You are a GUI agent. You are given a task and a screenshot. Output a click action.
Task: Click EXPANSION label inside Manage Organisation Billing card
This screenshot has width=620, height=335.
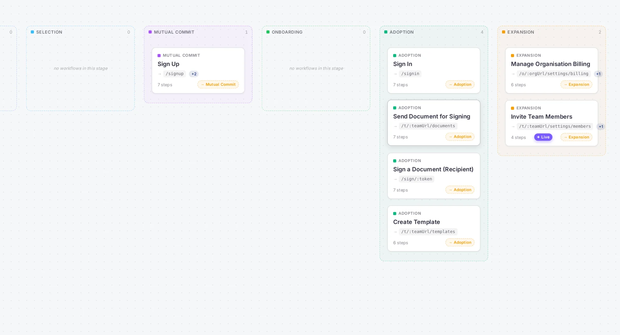coord(529,55)
